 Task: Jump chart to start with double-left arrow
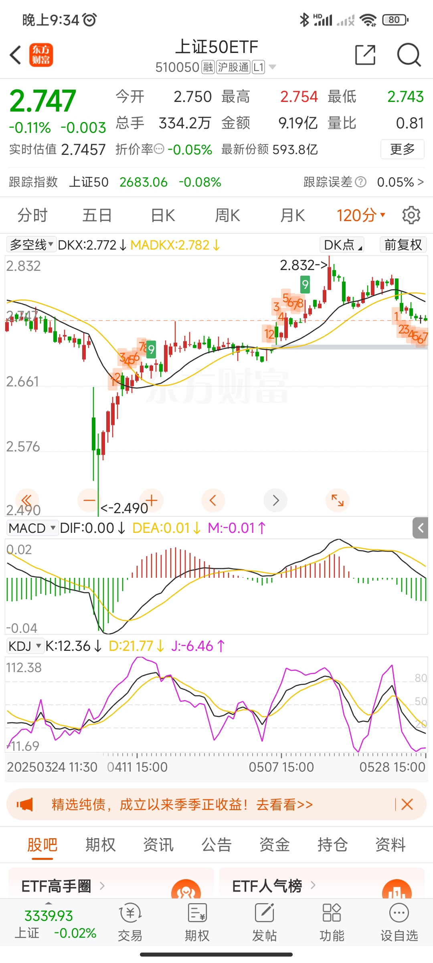pos(27,500)
